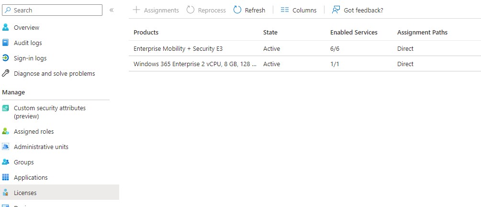Image resolution: width=481 pixels, height=207 pixels.
Task: Focus the Search input field
Action: pyautogui.click(x=52, y=10)
